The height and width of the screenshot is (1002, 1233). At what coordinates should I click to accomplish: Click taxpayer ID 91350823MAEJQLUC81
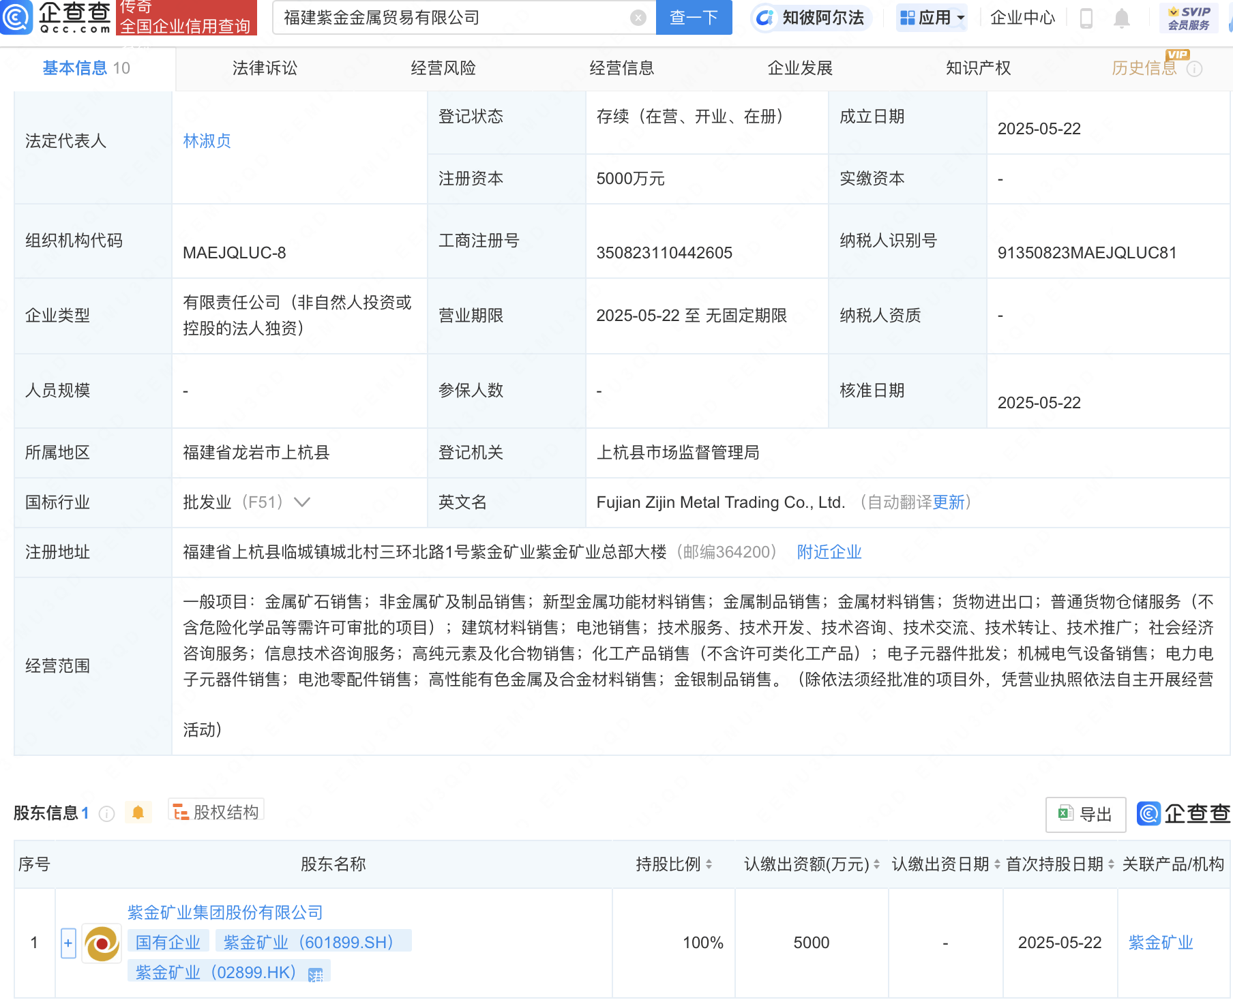coord(1087,253)
